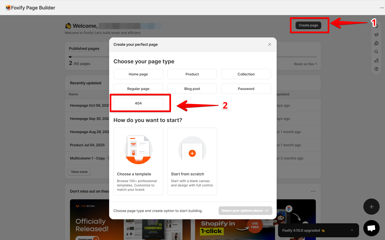Image resolution: width=385 pixels, height=240 pixels.
Task: Select the Regular page type
Action: pos(138,89)
